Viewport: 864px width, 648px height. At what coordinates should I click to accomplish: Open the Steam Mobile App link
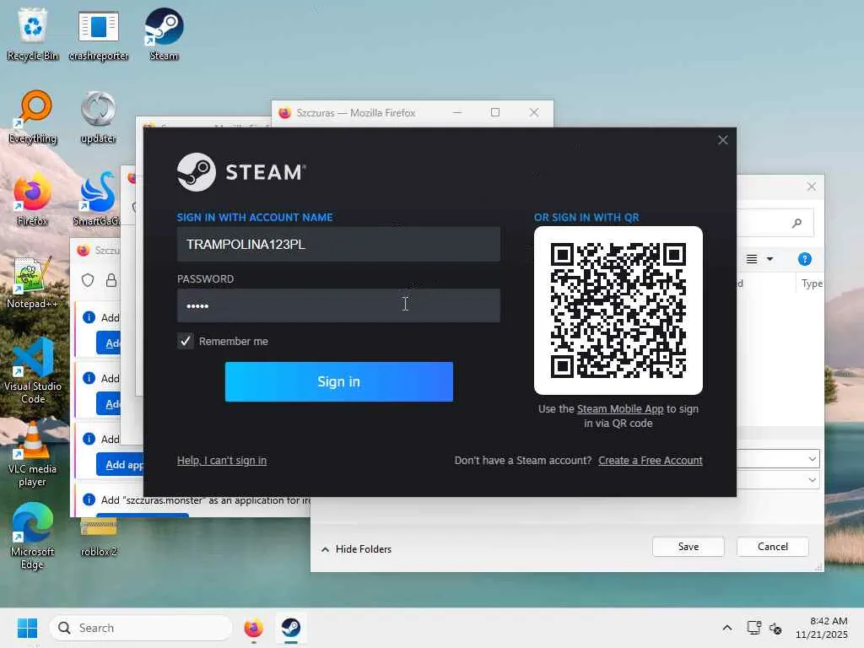point(620,409)
